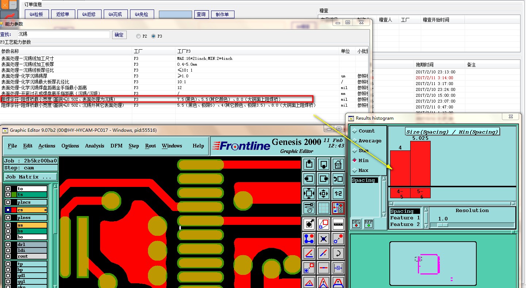
Task: Click the pan right arrow tool icon
Action: tap(324, 179)
